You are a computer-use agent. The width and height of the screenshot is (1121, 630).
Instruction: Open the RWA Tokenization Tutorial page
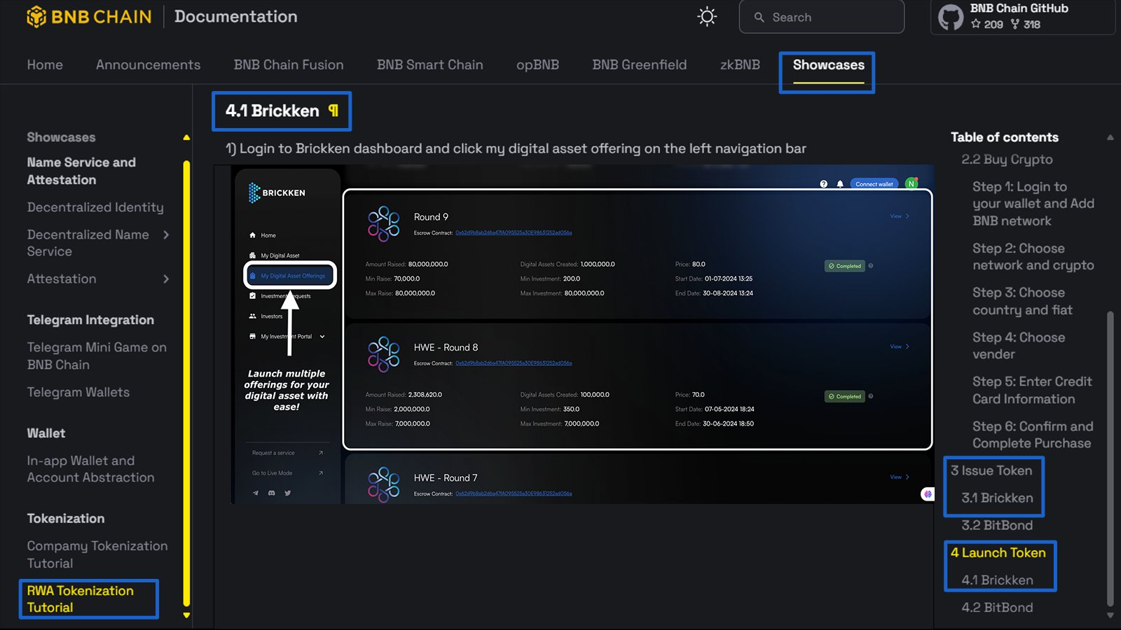click(x=80, y=599)
